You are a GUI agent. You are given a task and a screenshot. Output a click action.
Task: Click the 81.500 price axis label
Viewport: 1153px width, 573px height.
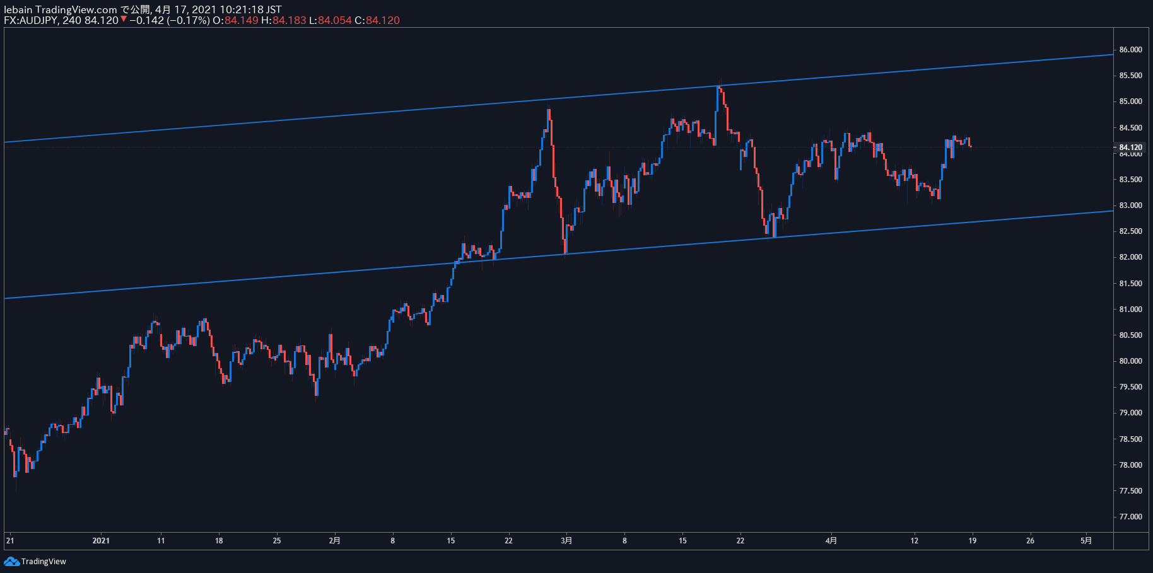[x=1130, y=284]
